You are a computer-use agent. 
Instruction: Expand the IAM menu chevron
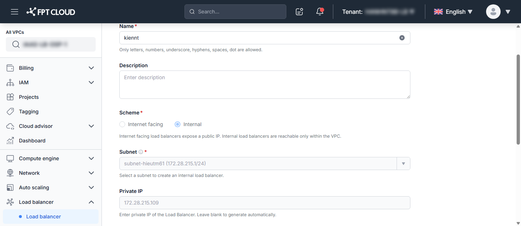pyautogui.click(x=91, y=82)
